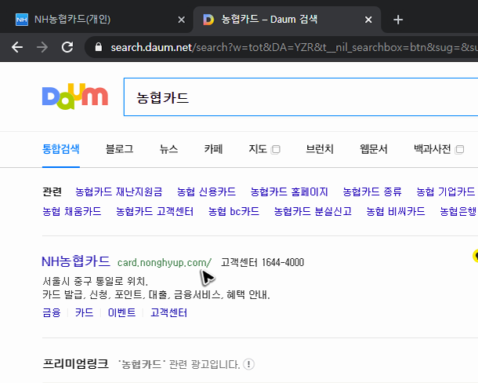
Task: Click the browser address bar URL
Action: click(x=292, y=47)
